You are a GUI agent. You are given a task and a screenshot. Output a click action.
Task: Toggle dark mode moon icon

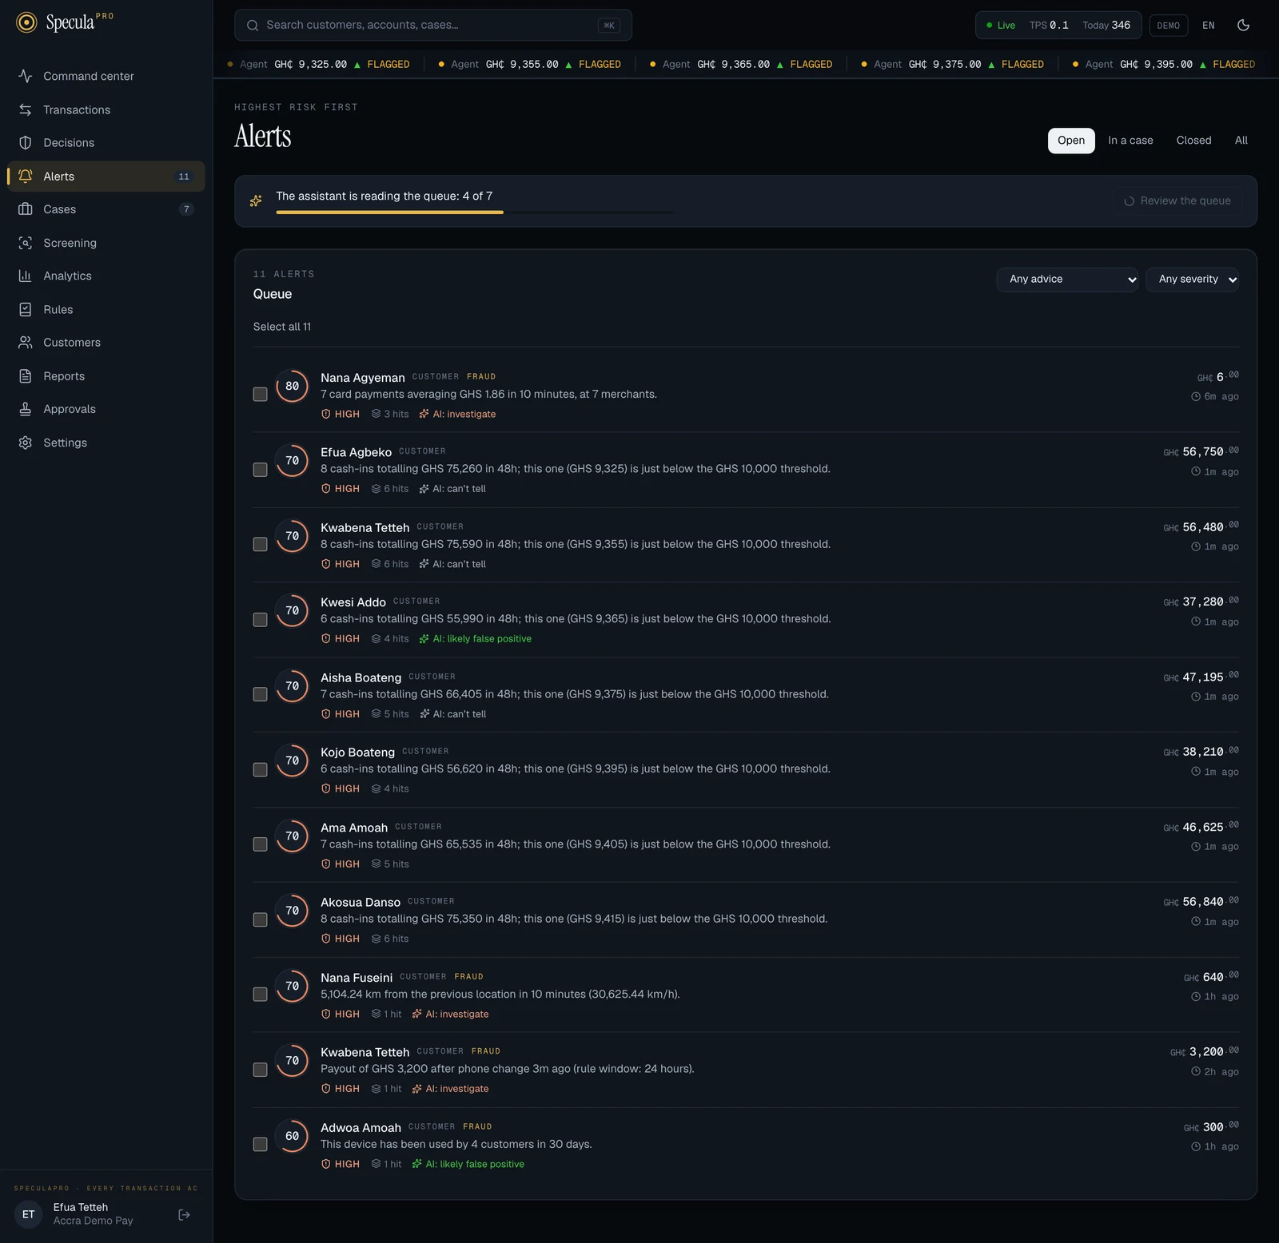point(1243,25)
